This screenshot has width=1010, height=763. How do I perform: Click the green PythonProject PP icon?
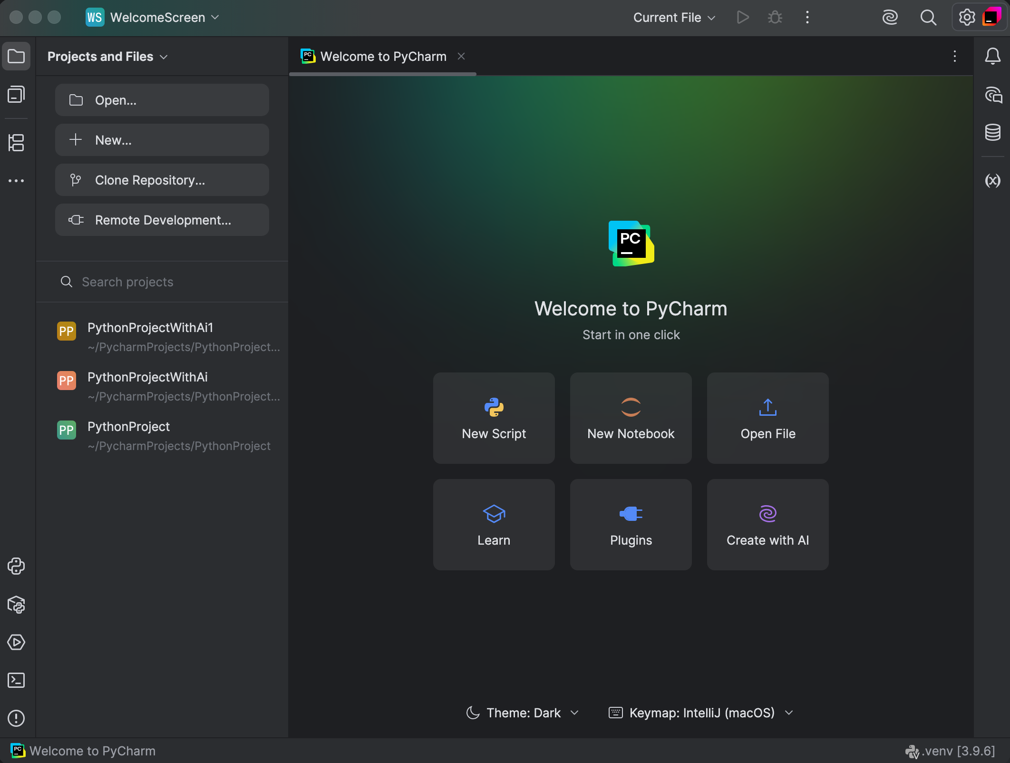click(x=67, y=430)
